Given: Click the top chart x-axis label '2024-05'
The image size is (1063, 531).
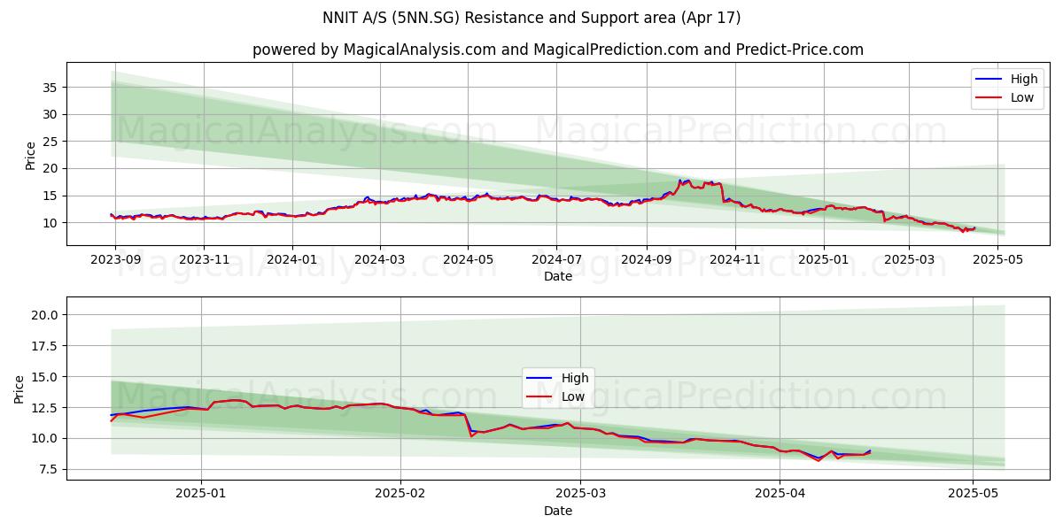Looking at the screenshot, I should click(x=469, y=260).
